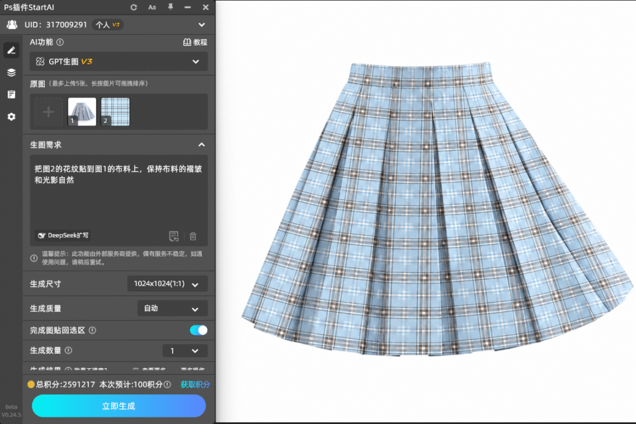
Task: Select the pencil edit sidebar tab
Action: (x=11, y=50)
